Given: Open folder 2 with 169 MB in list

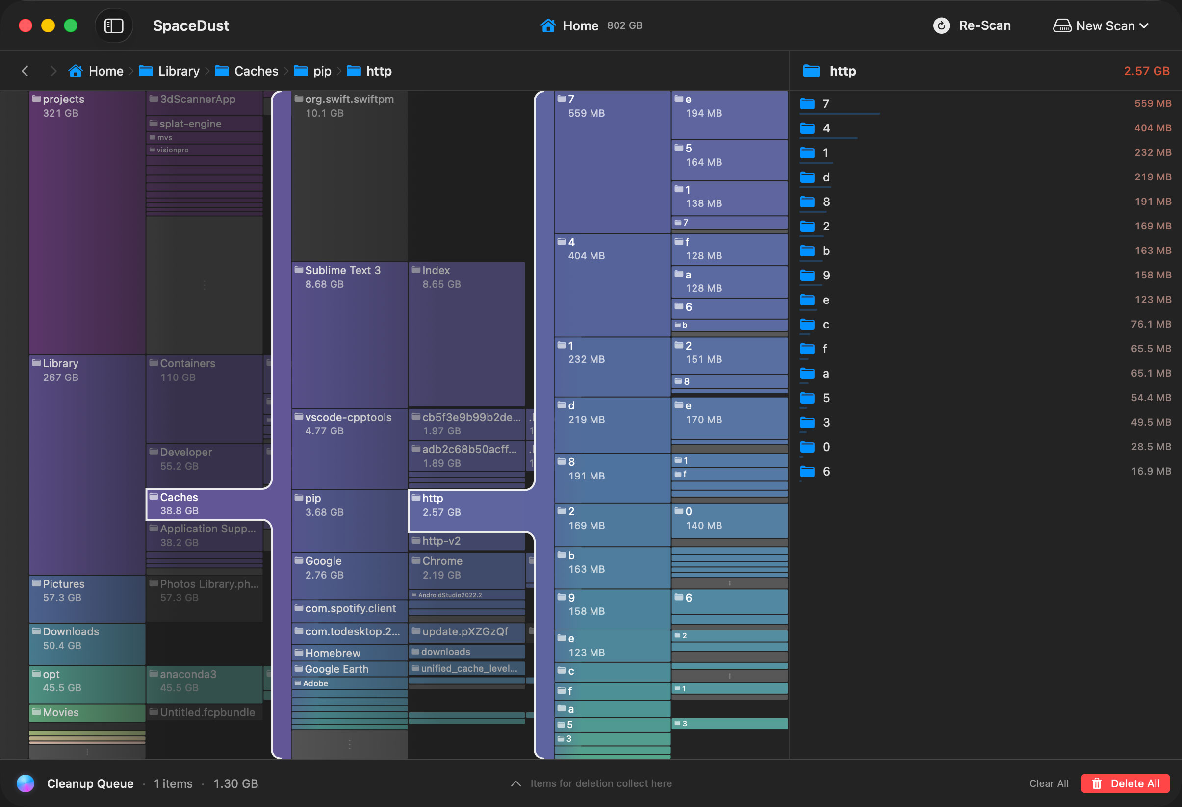Looking at the screenshot, I should pyautogui.click(x=985, y=226).
